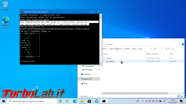The image size is (186, 104).
Task: Sort by the Nome column header
Action: pos(106,54)
